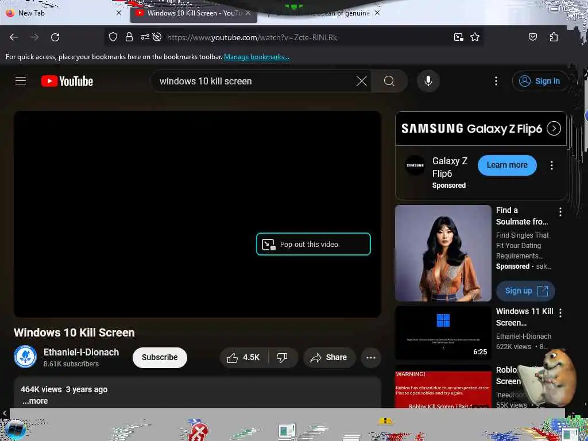The image size is (588, 441).
Task: Open Ethaniel-I-Dionach channel avatar
Action: coord(25,357)
